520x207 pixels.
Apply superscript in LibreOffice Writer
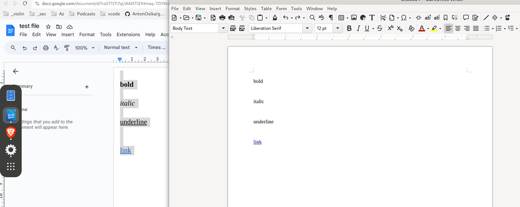391,28
